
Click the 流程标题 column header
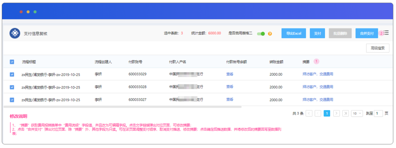pos(29,62)
